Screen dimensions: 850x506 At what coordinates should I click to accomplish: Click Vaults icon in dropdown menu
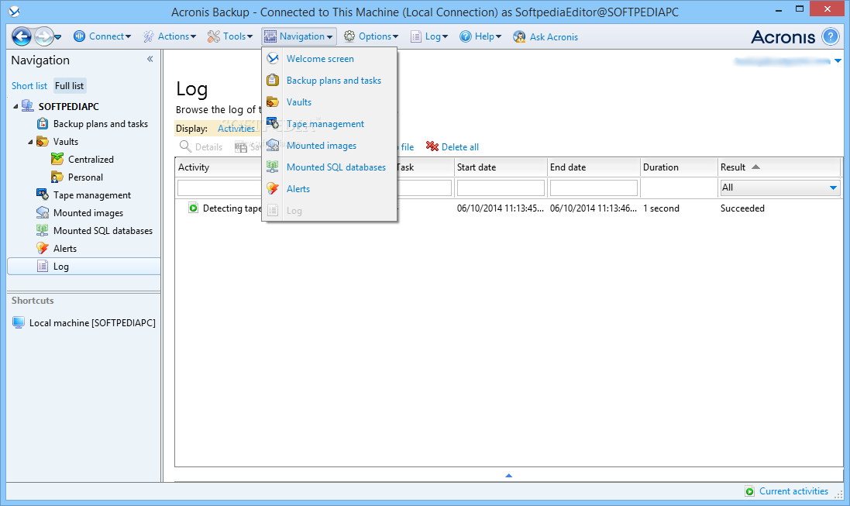(x=273, y=102)
